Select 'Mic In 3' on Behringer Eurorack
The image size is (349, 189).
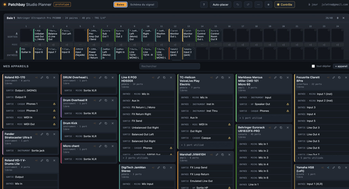tap(264, 158)
